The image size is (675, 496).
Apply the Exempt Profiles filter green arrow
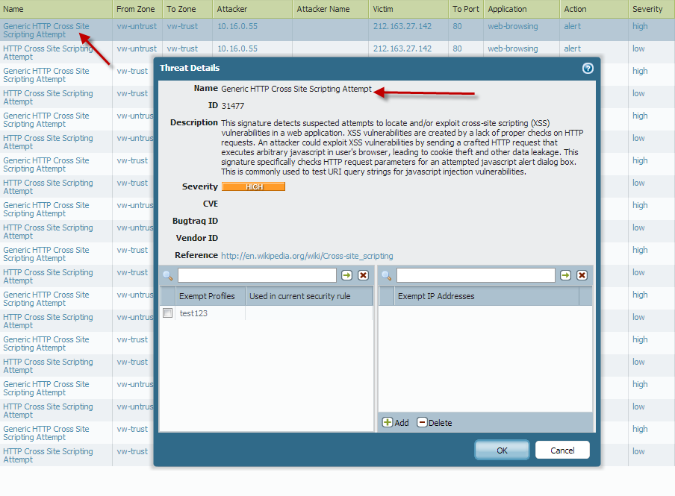346,275
